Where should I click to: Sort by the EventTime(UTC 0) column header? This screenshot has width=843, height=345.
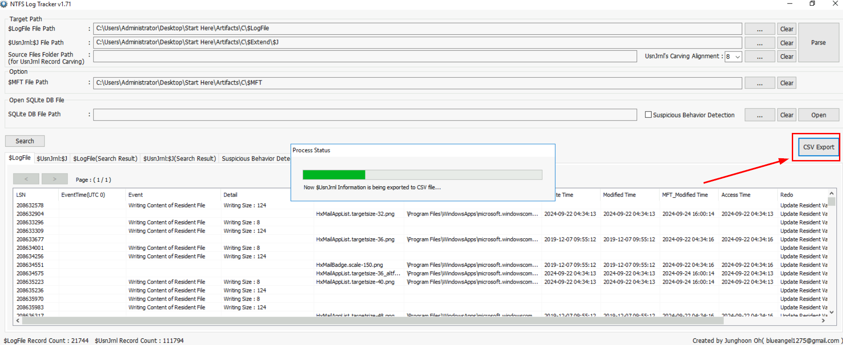(92, 195)
